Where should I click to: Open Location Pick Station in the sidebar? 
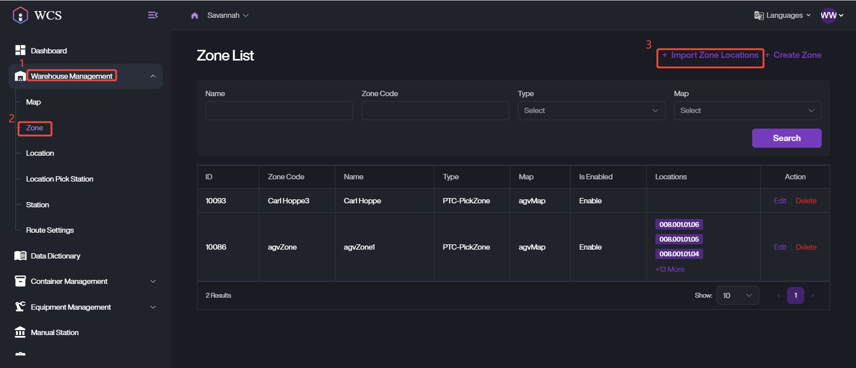coord(59,179)
